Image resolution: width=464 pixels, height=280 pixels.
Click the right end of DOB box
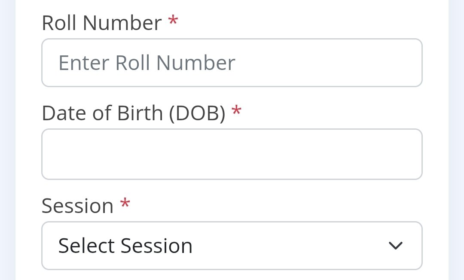coord(408,154)
